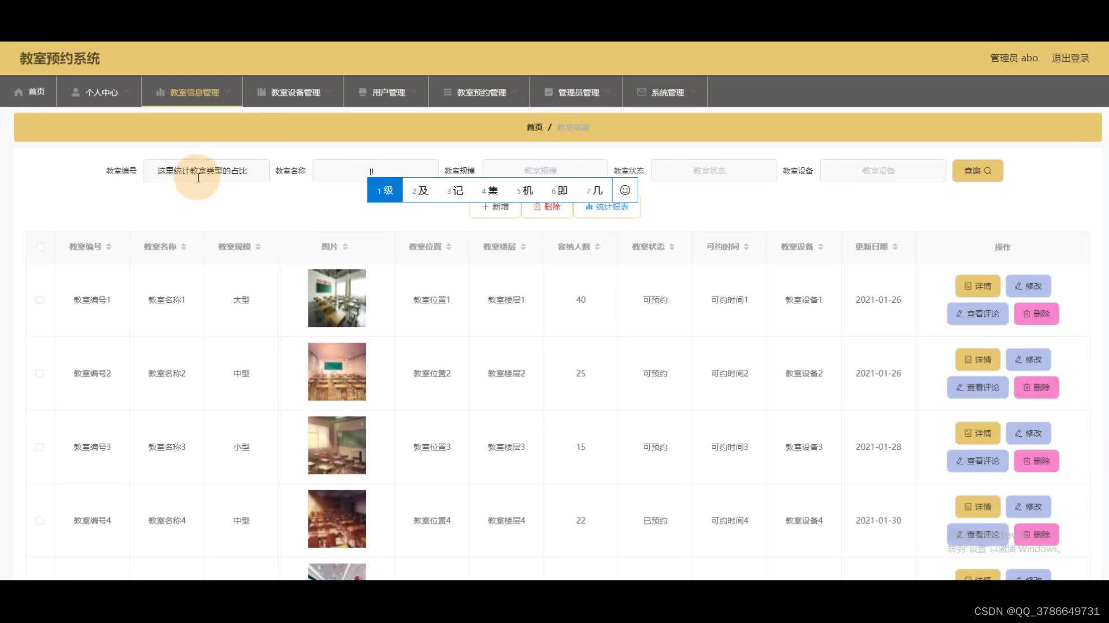1109x623 pixels.
Task: Click 修改 for 教室编号4 row
Action: 1028,506
